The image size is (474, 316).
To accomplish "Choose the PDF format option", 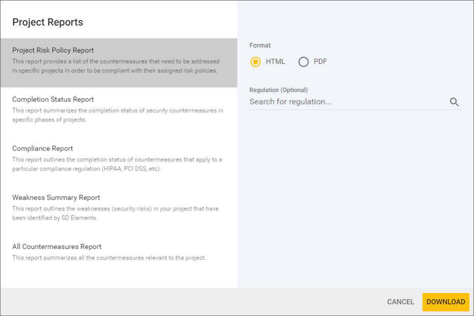I will click(303, 61).
